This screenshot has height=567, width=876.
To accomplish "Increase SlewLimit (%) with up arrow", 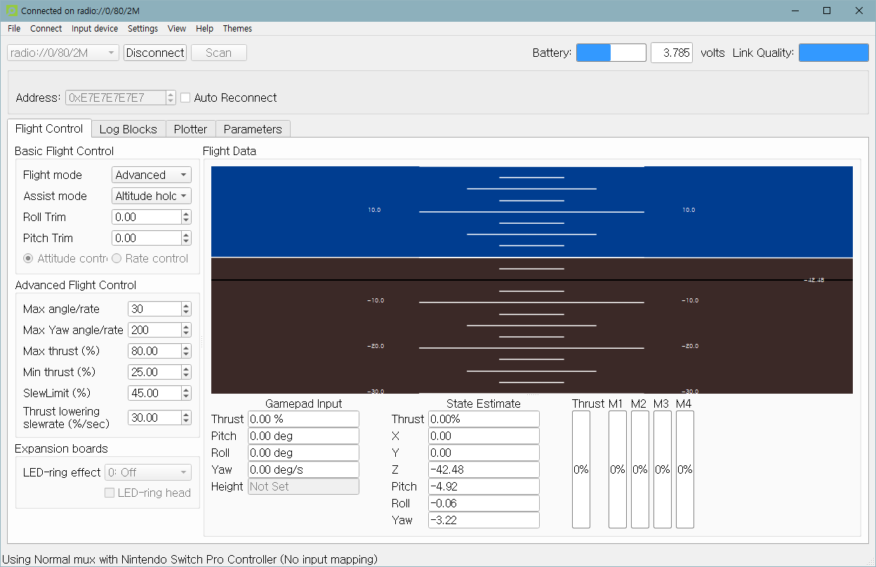I will coord(186,389).
